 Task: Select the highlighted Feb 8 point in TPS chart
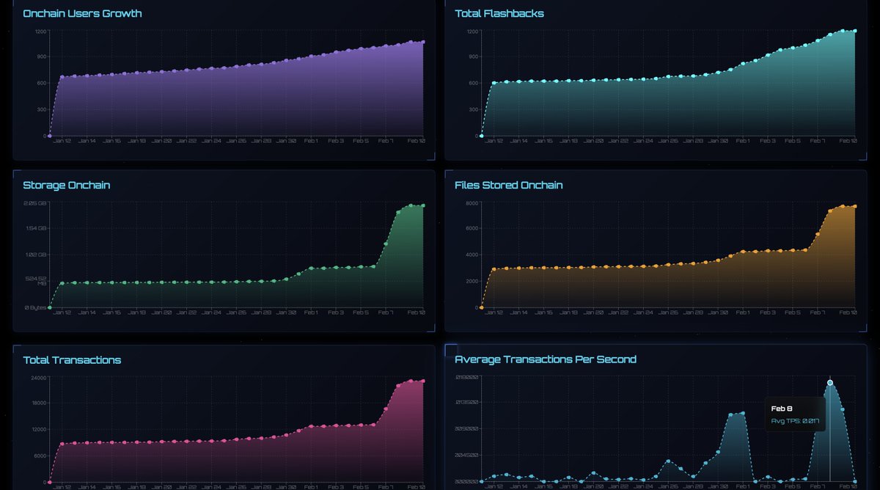point(830,383)
